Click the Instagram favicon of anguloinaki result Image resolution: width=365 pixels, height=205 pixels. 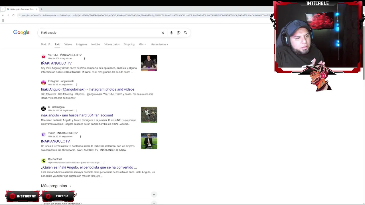43,83
